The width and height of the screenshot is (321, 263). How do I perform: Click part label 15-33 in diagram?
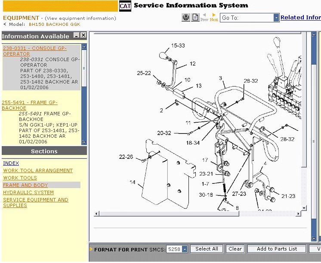[178, 46]
